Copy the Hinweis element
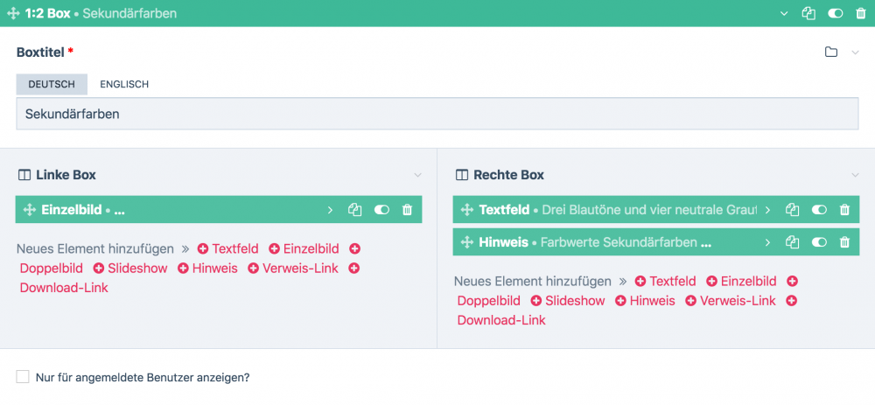Image resolution: width=875 pixels, height=405 pixels. pos(792,242)
